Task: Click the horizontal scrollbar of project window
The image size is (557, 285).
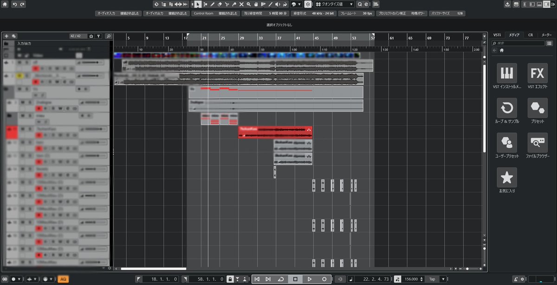Action: point(153,268)
